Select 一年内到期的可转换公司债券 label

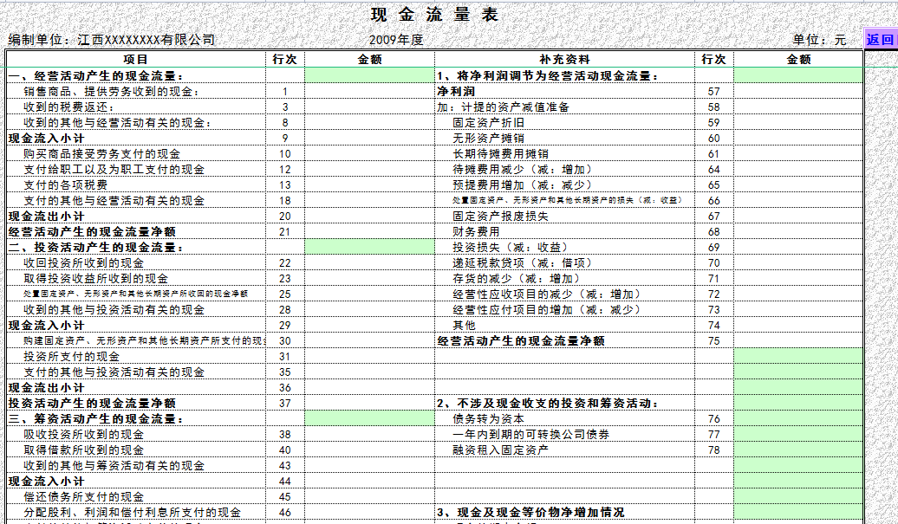(x=530, y=434)
